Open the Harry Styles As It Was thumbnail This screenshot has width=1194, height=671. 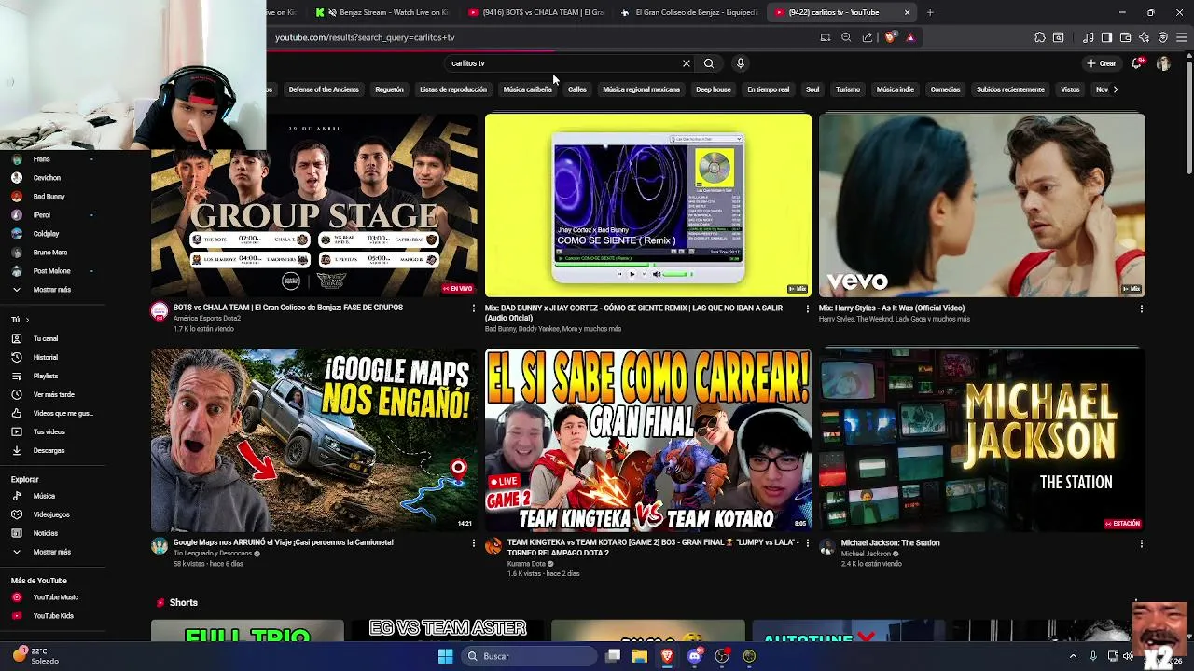981,205
